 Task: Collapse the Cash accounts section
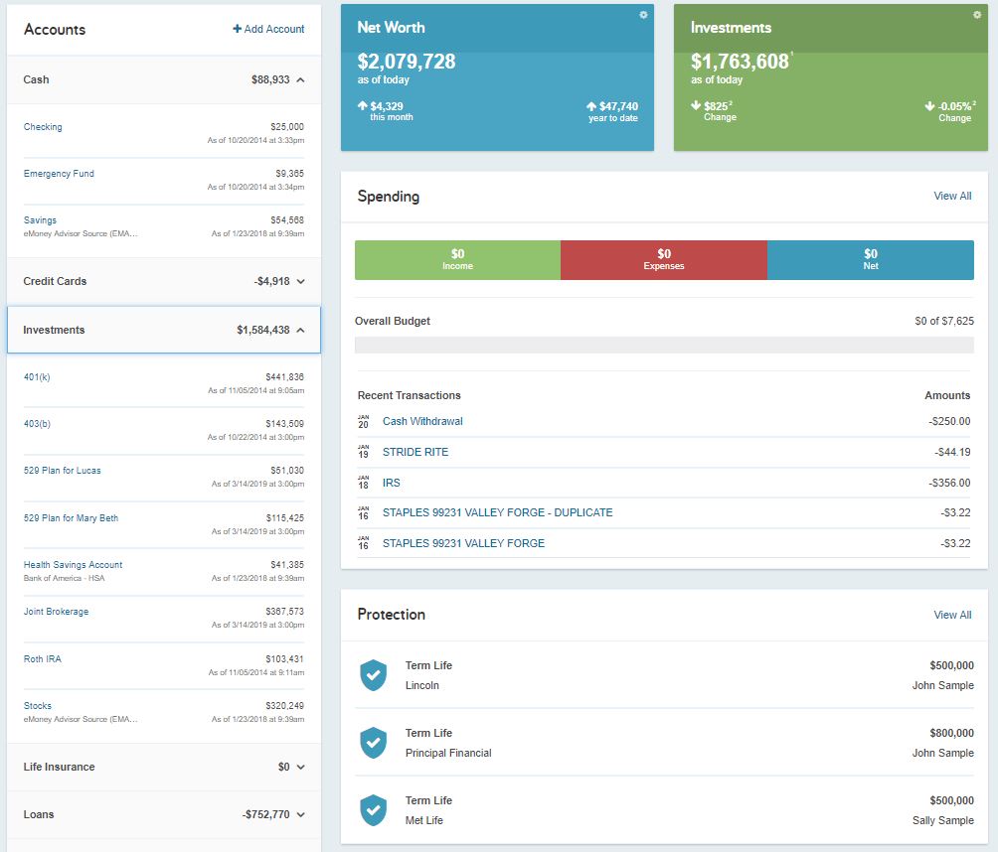[301, 79]
